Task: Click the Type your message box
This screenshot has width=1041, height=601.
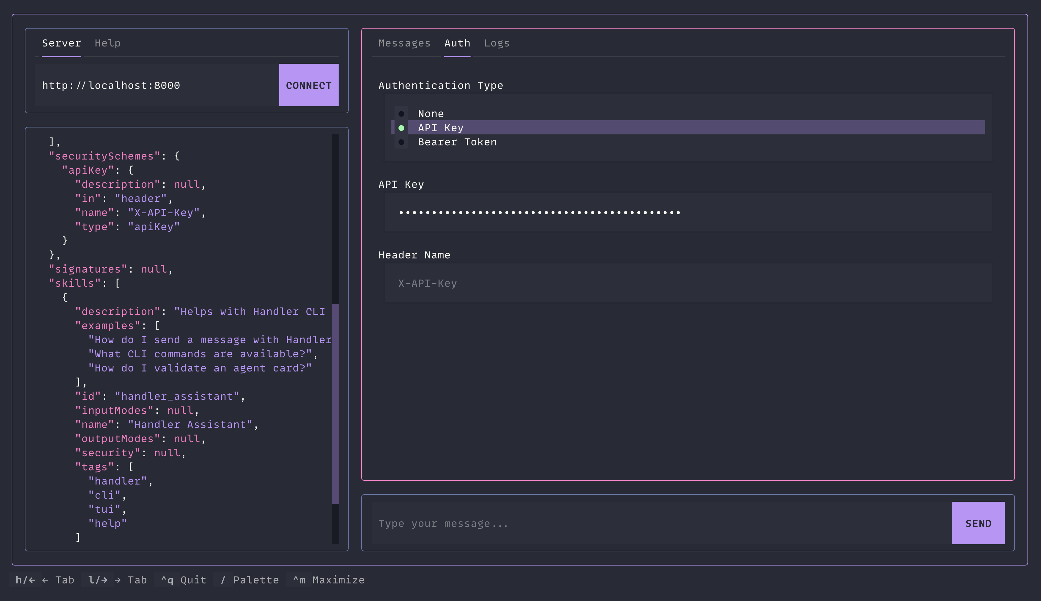Action: pyautogui.click(x=661, y=523)
